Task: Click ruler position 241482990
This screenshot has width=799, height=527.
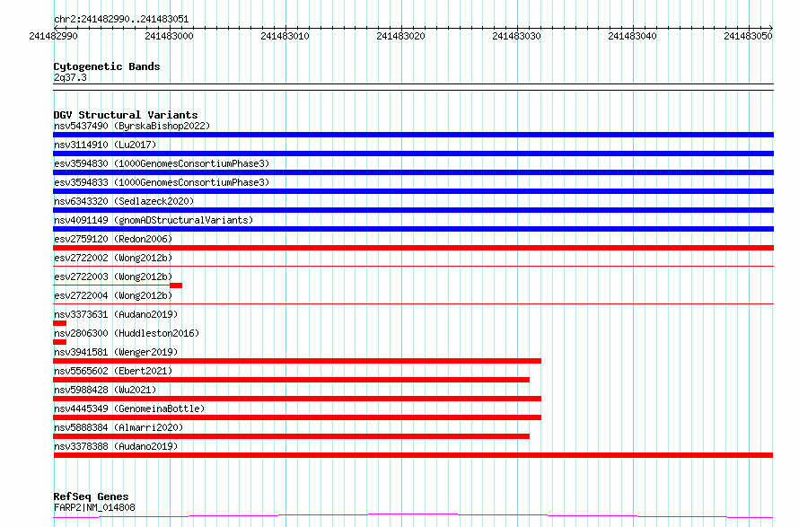Action: click(x=54, y=36)
